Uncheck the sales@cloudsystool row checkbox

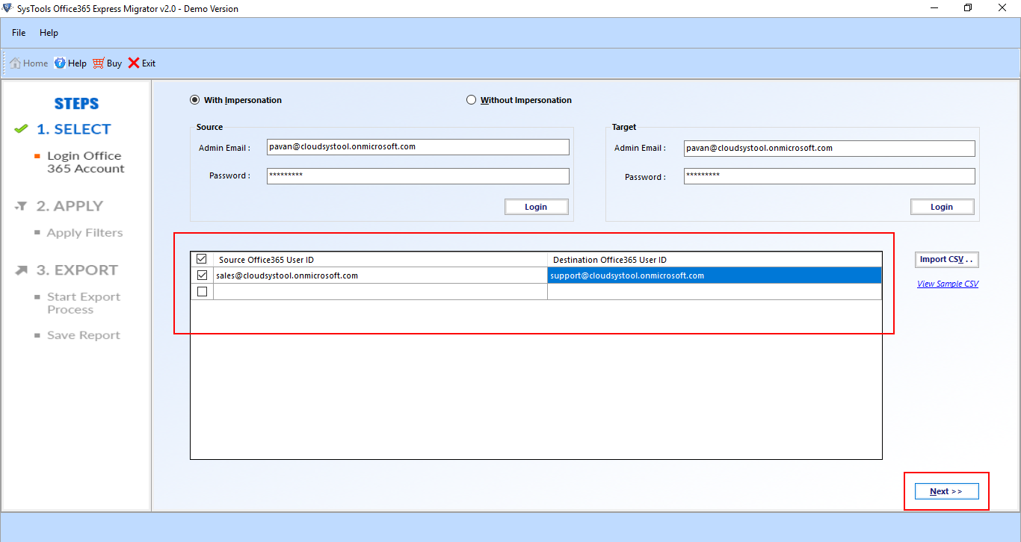tap(202, 275)
